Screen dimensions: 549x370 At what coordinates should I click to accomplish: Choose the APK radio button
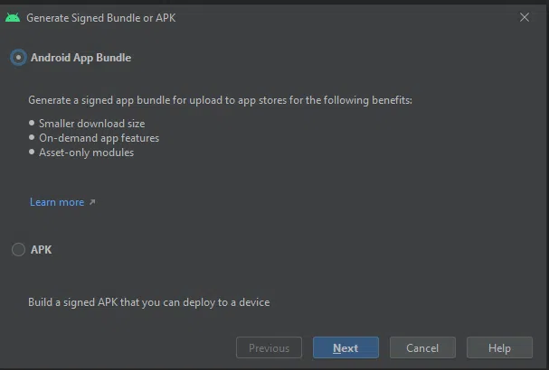pyautogui.click(x=18, y=249)
